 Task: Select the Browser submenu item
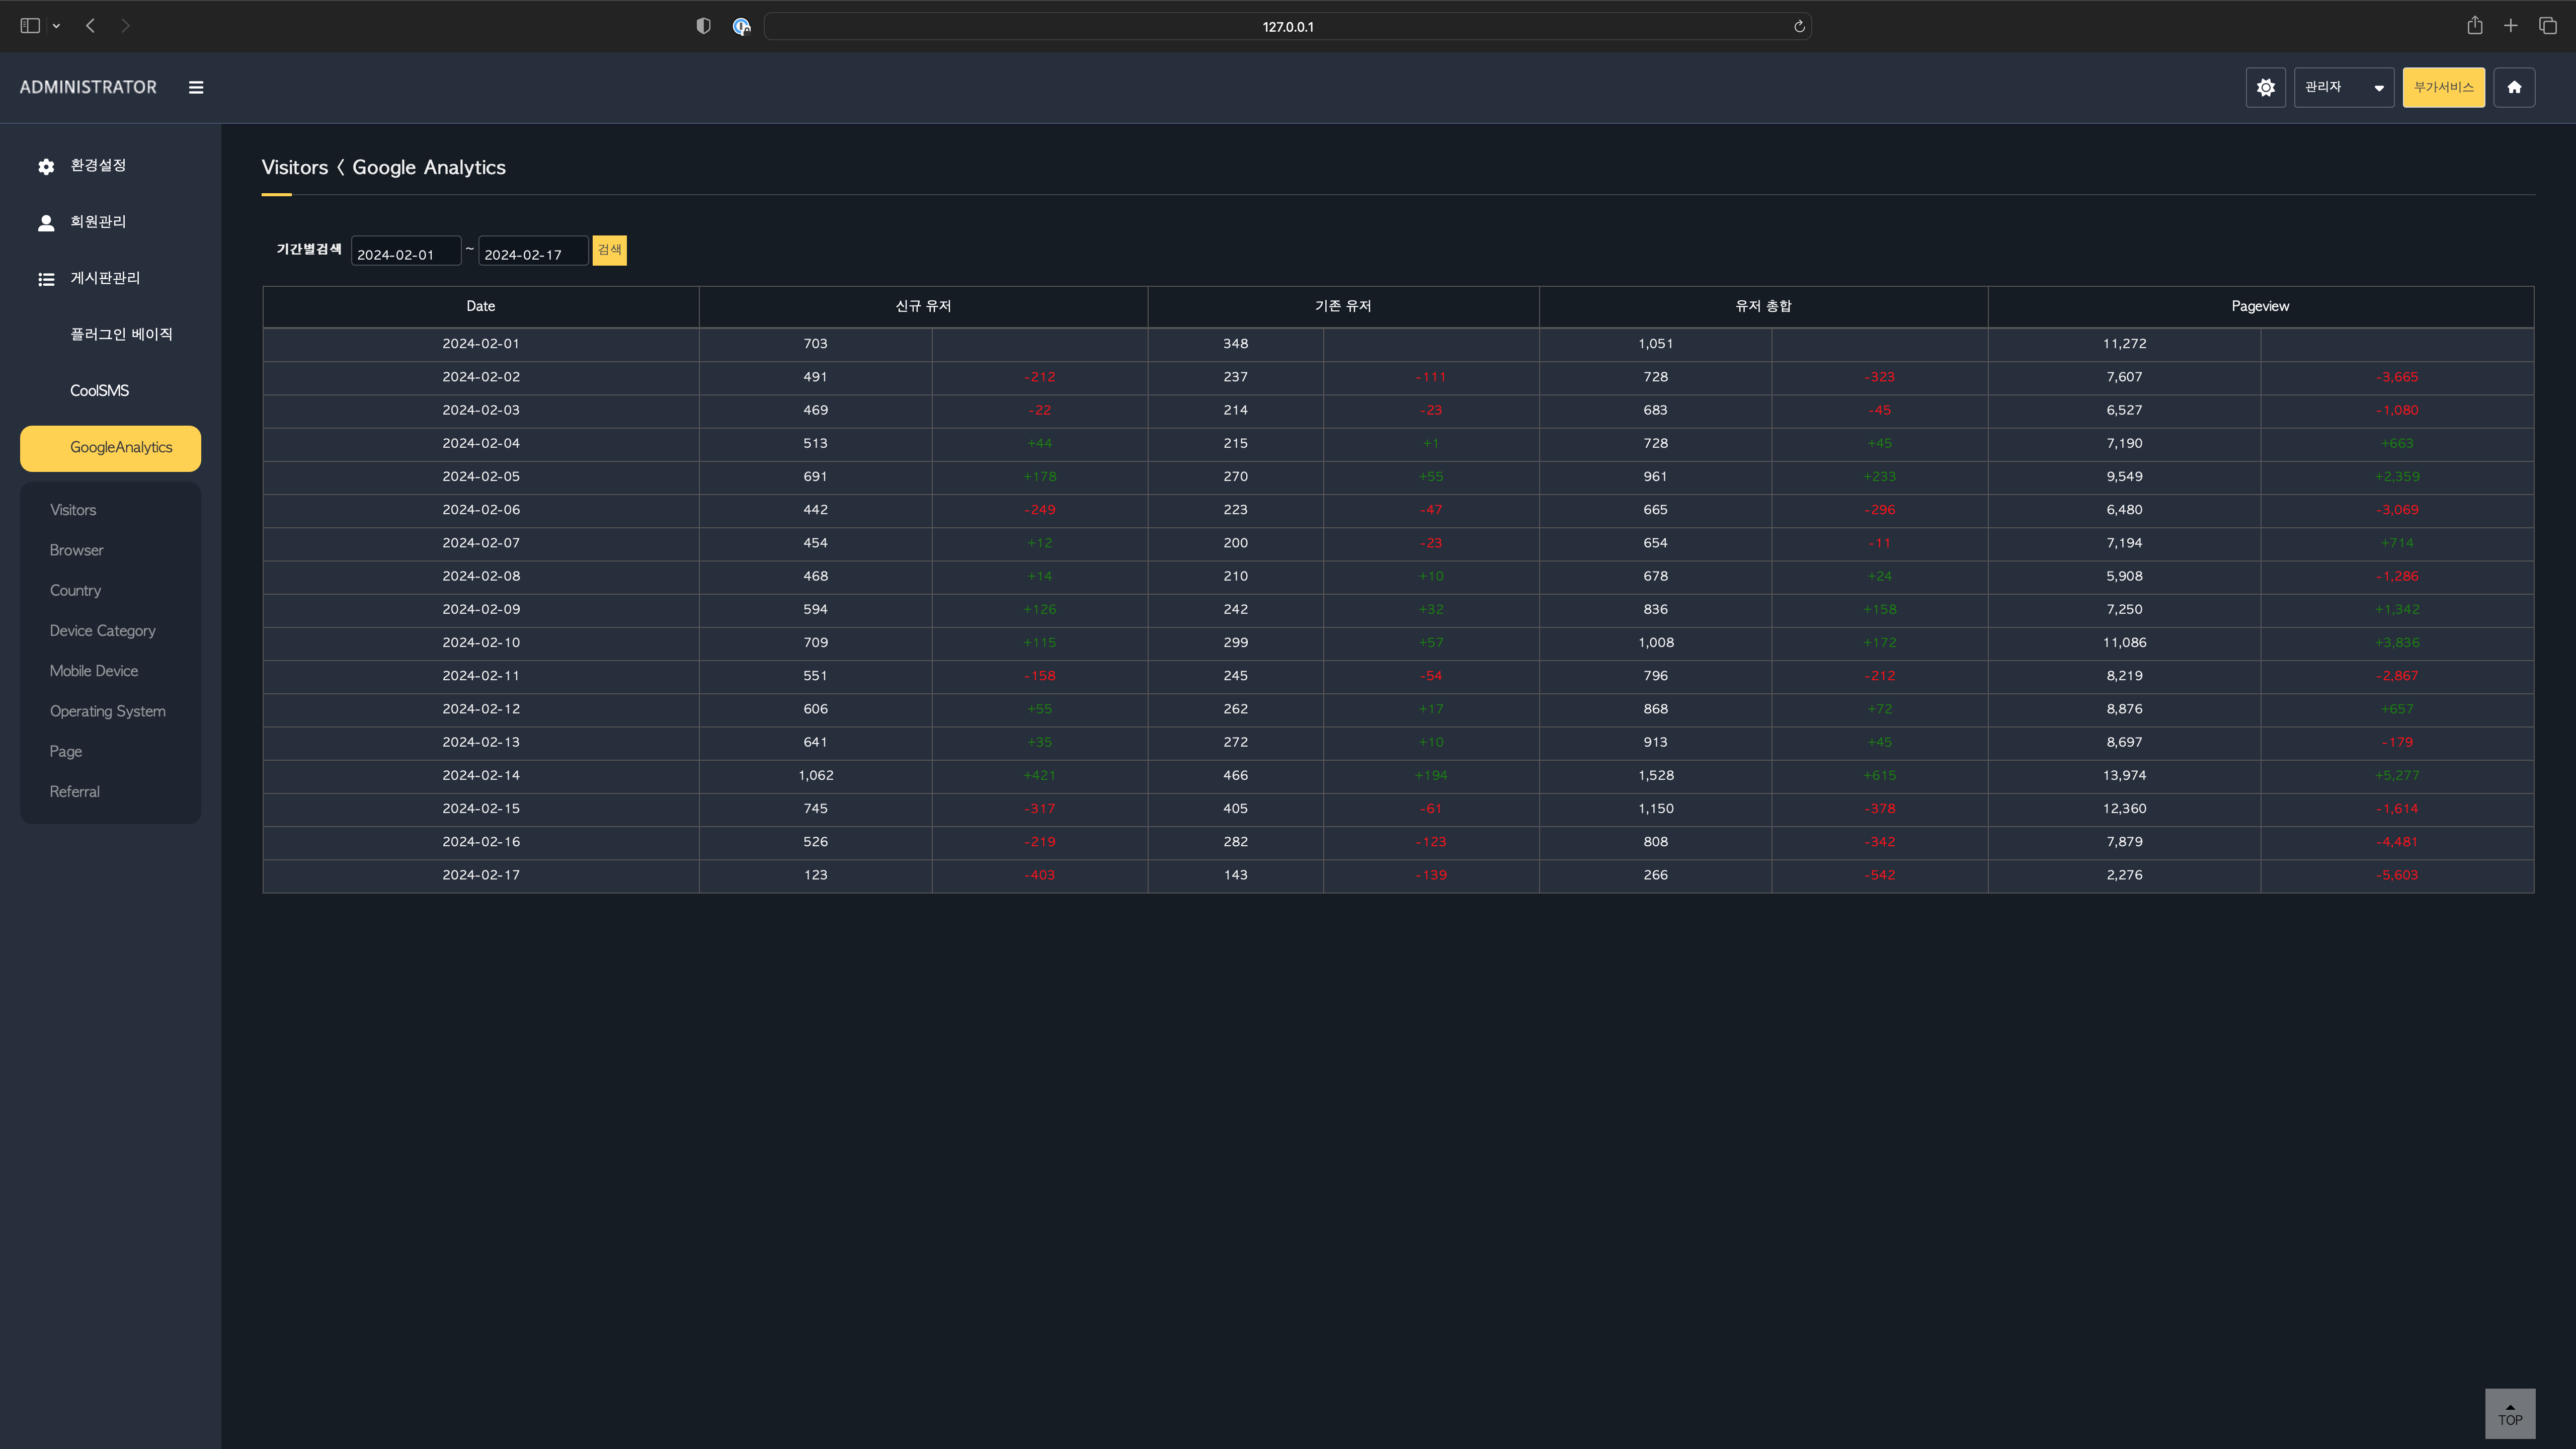(77, 551)
